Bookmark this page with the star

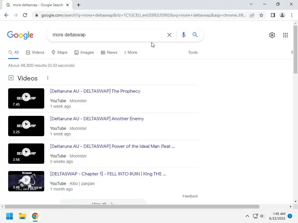pos(261,15)
